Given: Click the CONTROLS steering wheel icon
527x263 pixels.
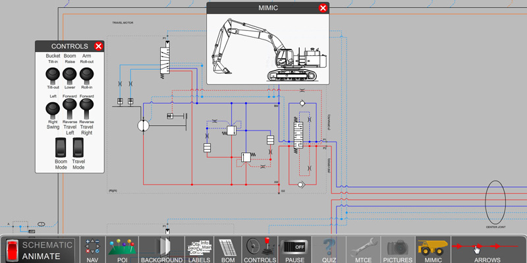Looking at the screenshot, I should click(260, 250).
